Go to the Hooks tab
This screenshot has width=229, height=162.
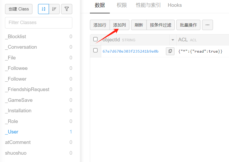175,5
